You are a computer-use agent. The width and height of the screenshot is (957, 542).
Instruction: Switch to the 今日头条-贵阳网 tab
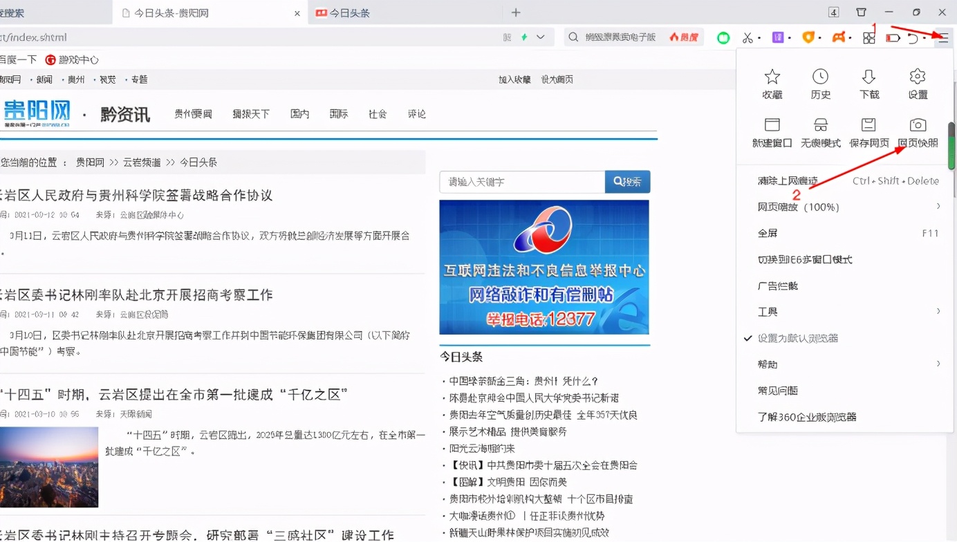(x=210, y=13)
